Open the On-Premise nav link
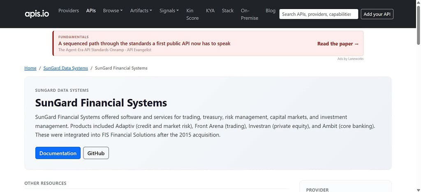This screenshot has height=192, width=421. [x=250, y=14]
